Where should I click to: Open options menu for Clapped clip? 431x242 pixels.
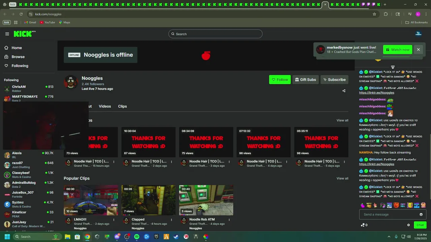pos(171,220)
